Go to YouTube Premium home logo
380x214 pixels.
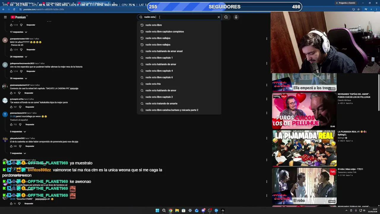(18, 17)
